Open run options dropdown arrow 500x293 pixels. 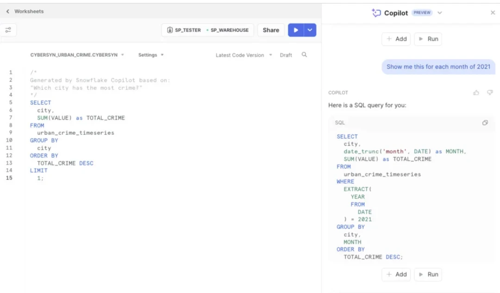pyautogui.click(x=310, y=30)
